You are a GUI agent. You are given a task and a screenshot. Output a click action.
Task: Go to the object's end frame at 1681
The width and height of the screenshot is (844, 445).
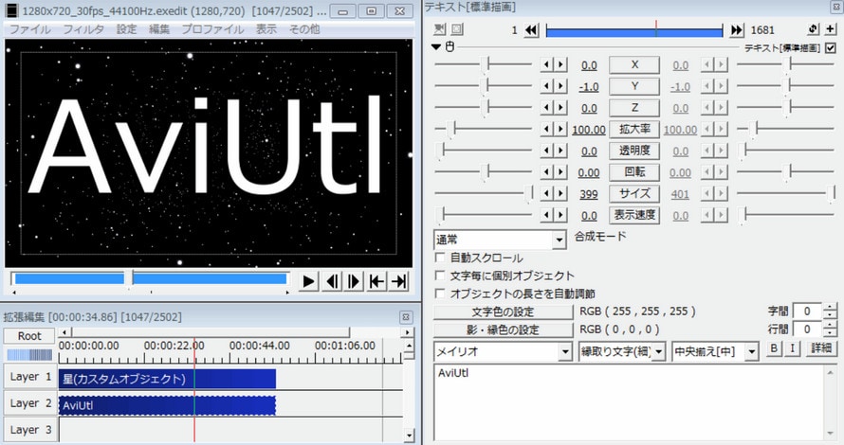(x=737, y=30)
